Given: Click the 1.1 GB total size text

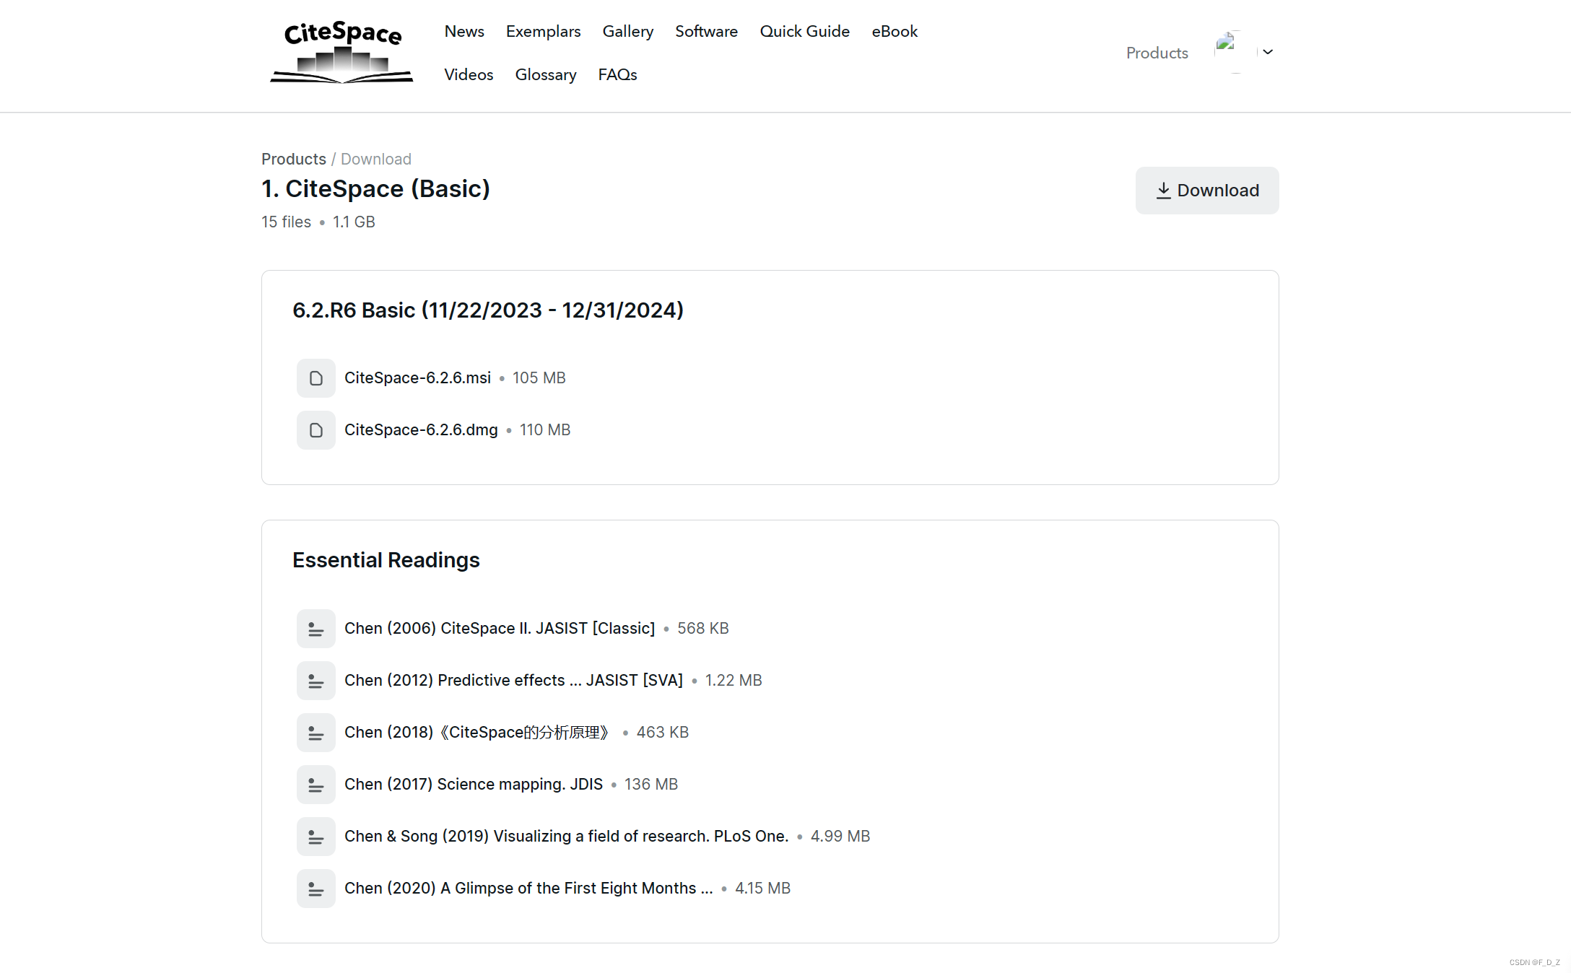Looking at the screenshot, I should pyautogui.click(x=354, y=222).
